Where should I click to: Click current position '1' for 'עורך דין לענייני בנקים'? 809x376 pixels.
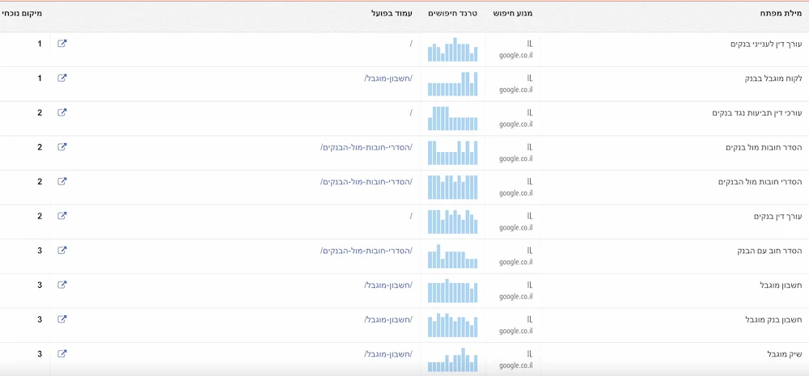(x=39, y=44)
